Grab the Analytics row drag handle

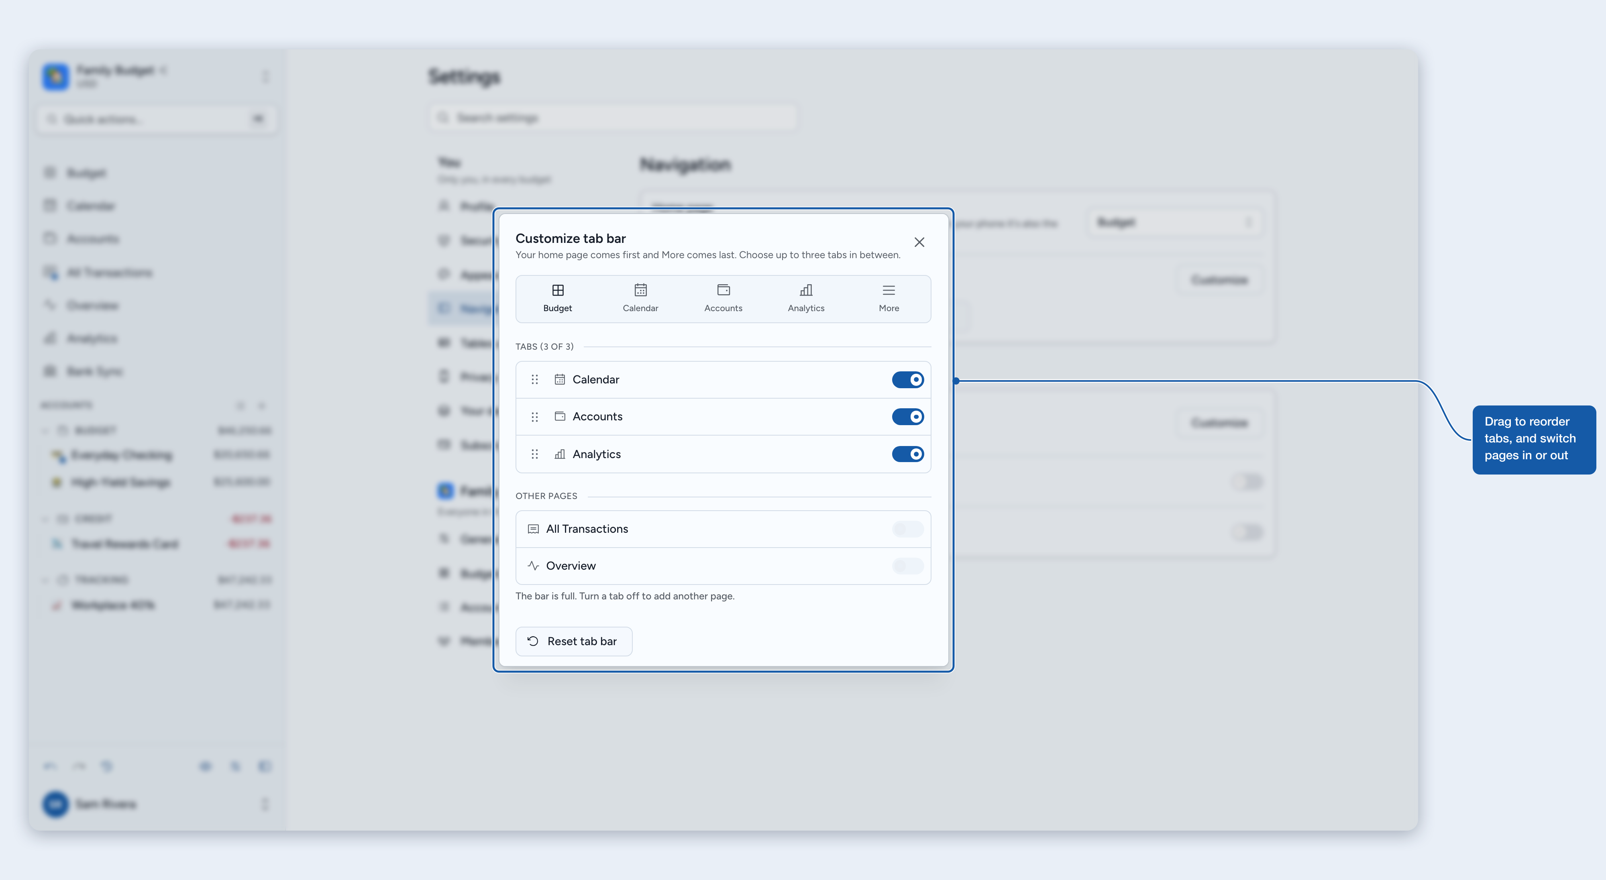click(534, 454)
